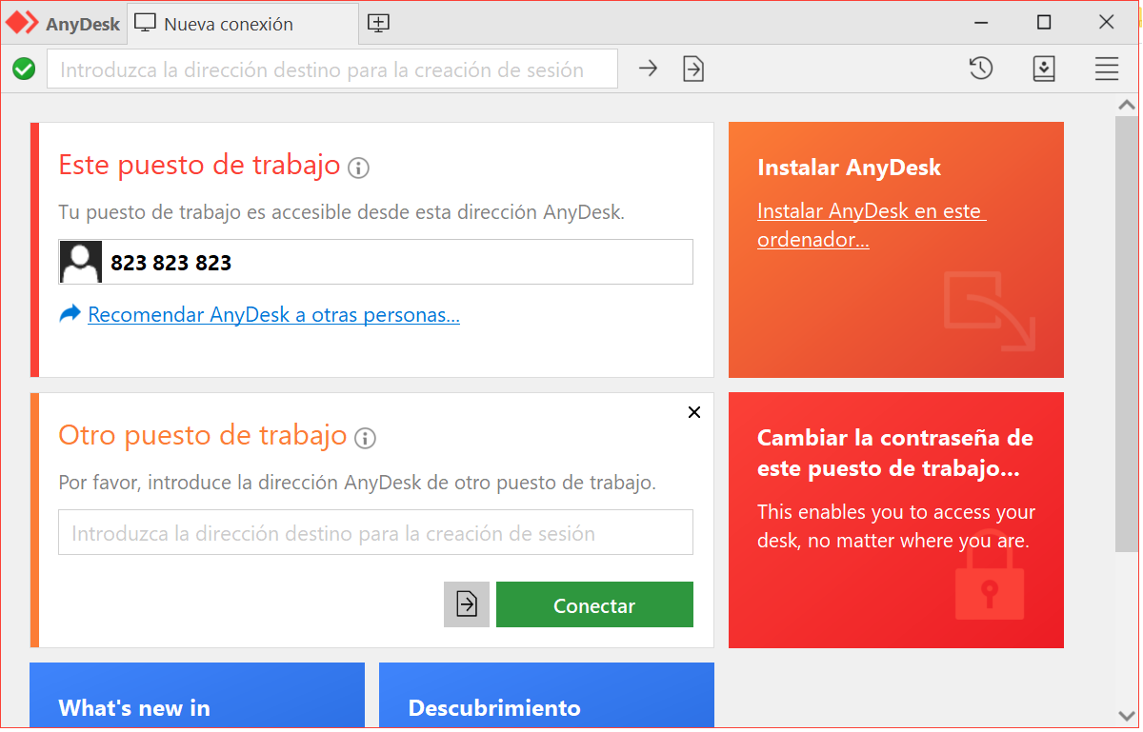Open file transfer icon in top toolbar

click(693, 69)
